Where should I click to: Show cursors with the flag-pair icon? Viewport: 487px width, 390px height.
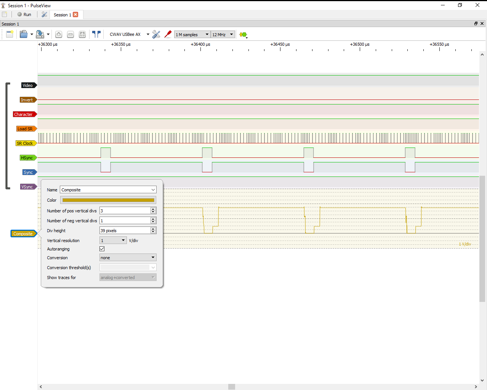[96, 34]
